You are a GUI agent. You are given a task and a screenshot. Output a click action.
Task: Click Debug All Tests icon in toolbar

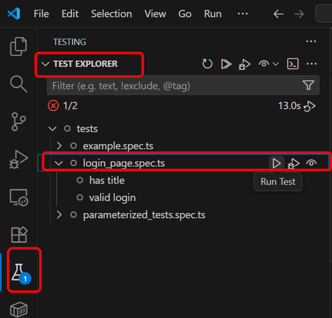pyautogui.click(x=244, y=64)
